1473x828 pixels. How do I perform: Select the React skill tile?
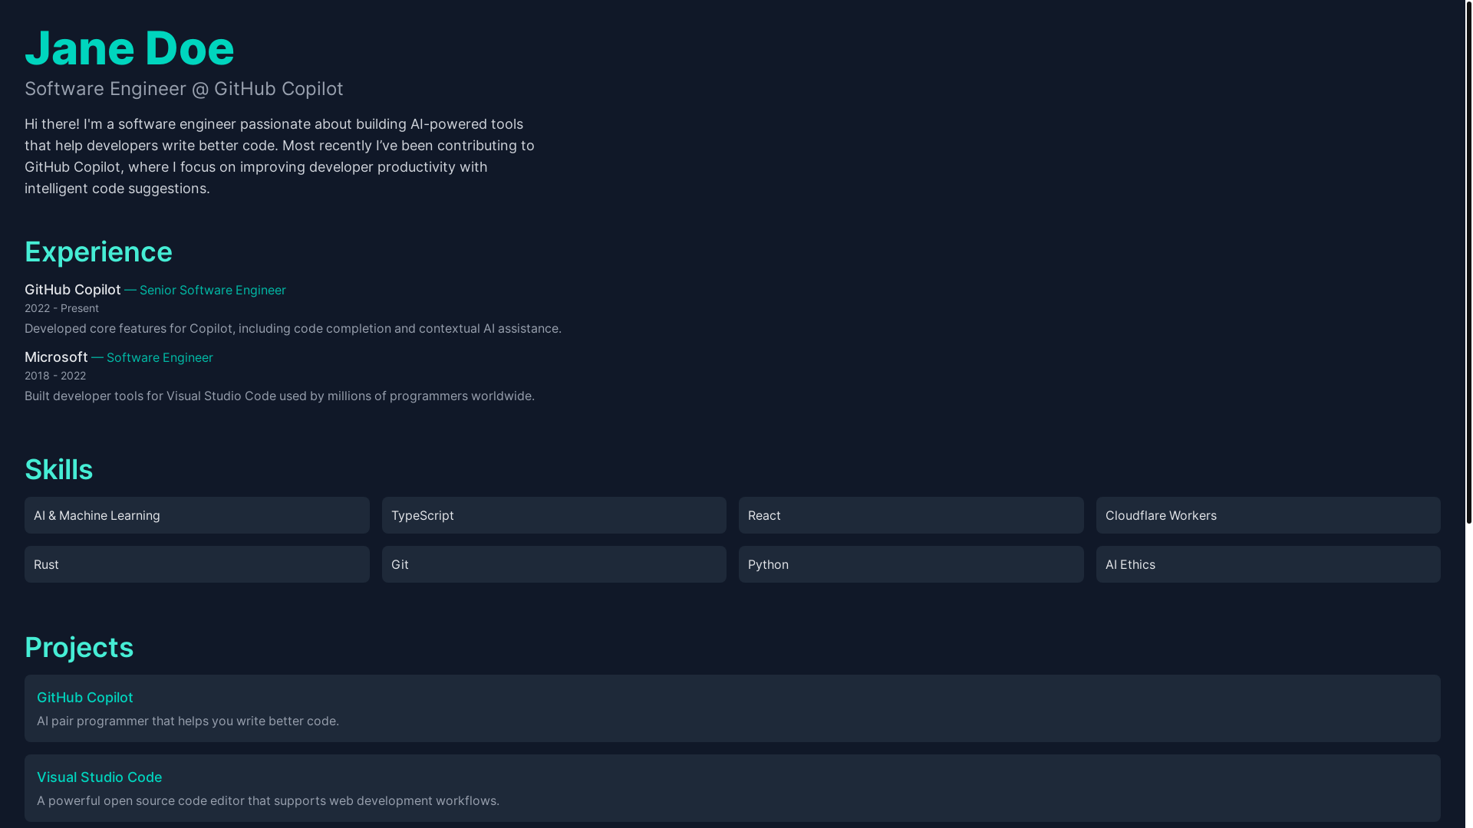(911, 515)
